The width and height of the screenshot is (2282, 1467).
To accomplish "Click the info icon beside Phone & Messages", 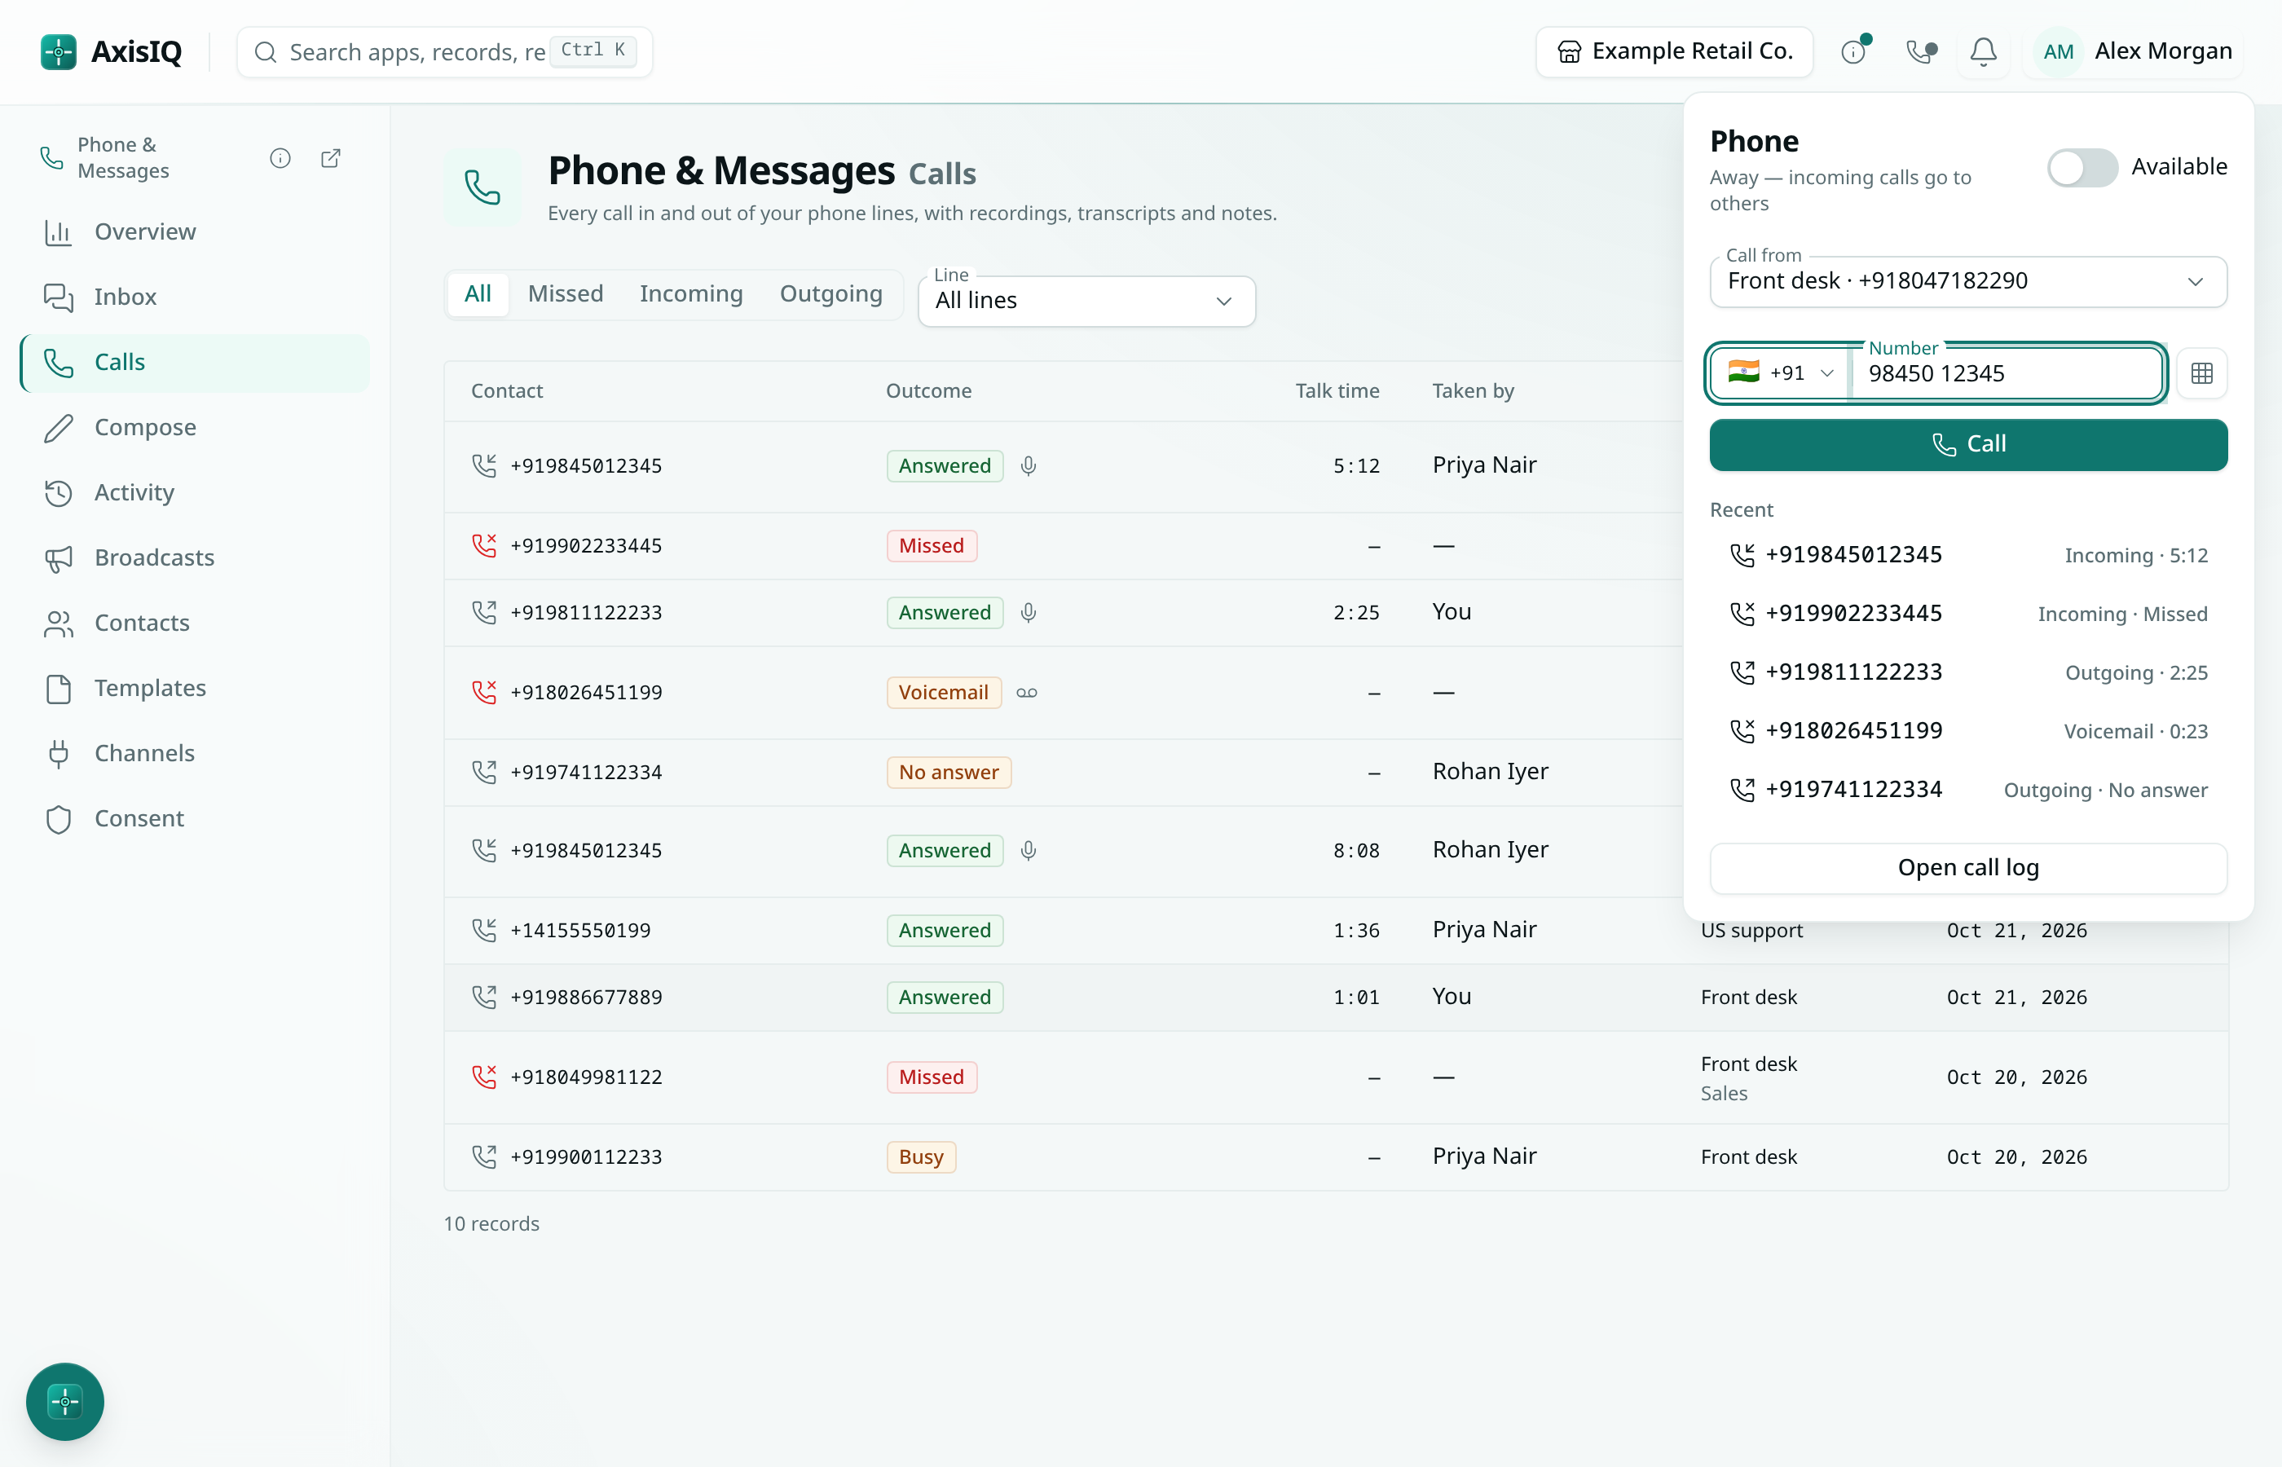I will 280,158.
